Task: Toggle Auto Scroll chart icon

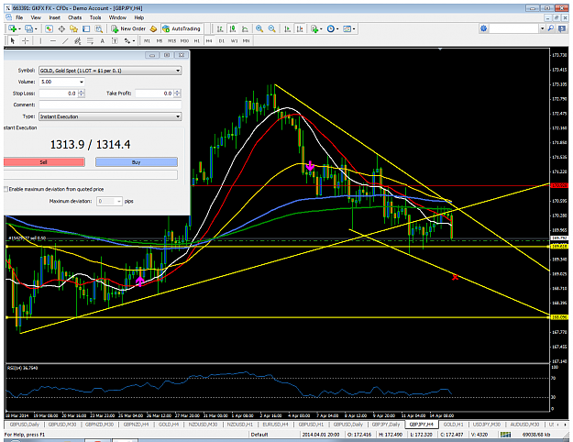Action: [288, 28]
